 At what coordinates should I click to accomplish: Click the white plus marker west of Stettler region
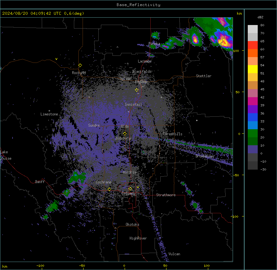197,120
